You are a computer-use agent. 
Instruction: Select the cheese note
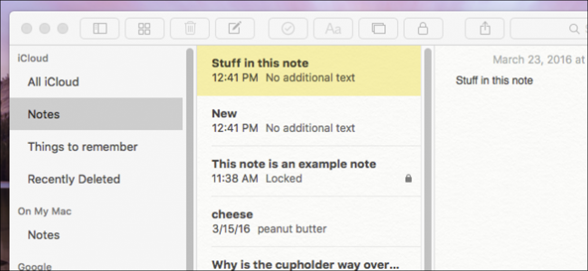click(309, 221)
